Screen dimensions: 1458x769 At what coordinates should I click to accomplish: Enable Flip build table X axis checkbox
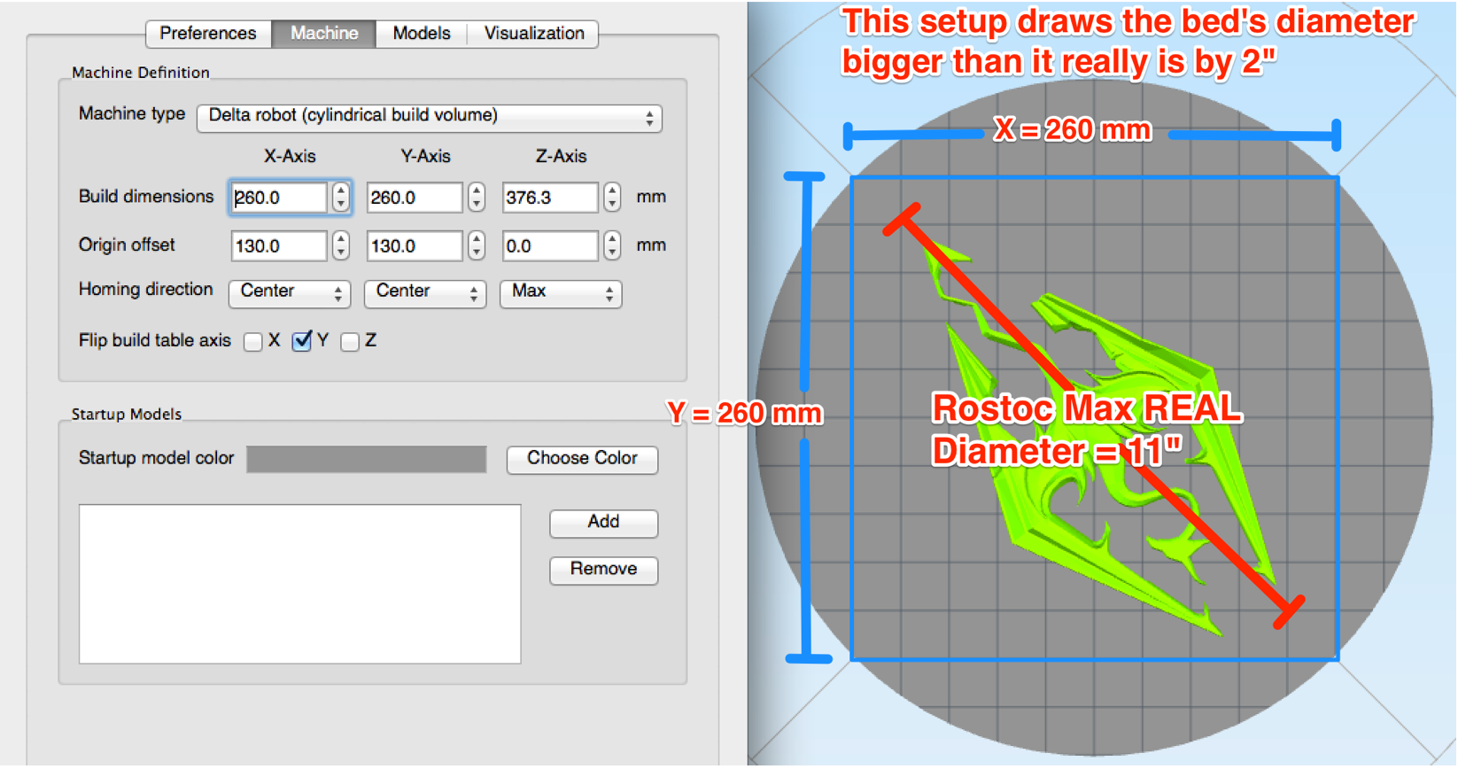(253, 342)
